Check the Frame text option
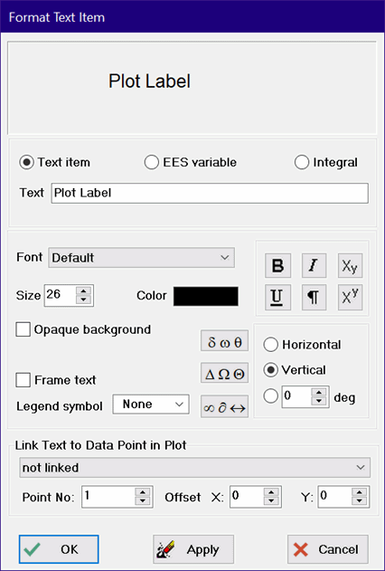 [x=23, y=380]
